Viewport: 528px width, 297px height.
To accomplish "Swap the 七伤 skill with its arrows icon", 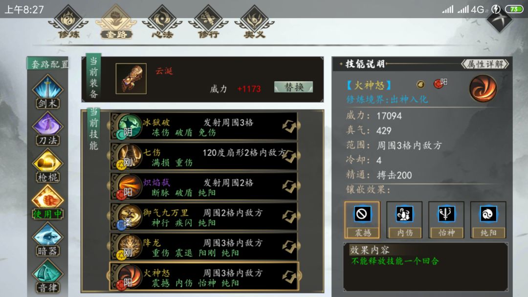I will click(289, 156).
